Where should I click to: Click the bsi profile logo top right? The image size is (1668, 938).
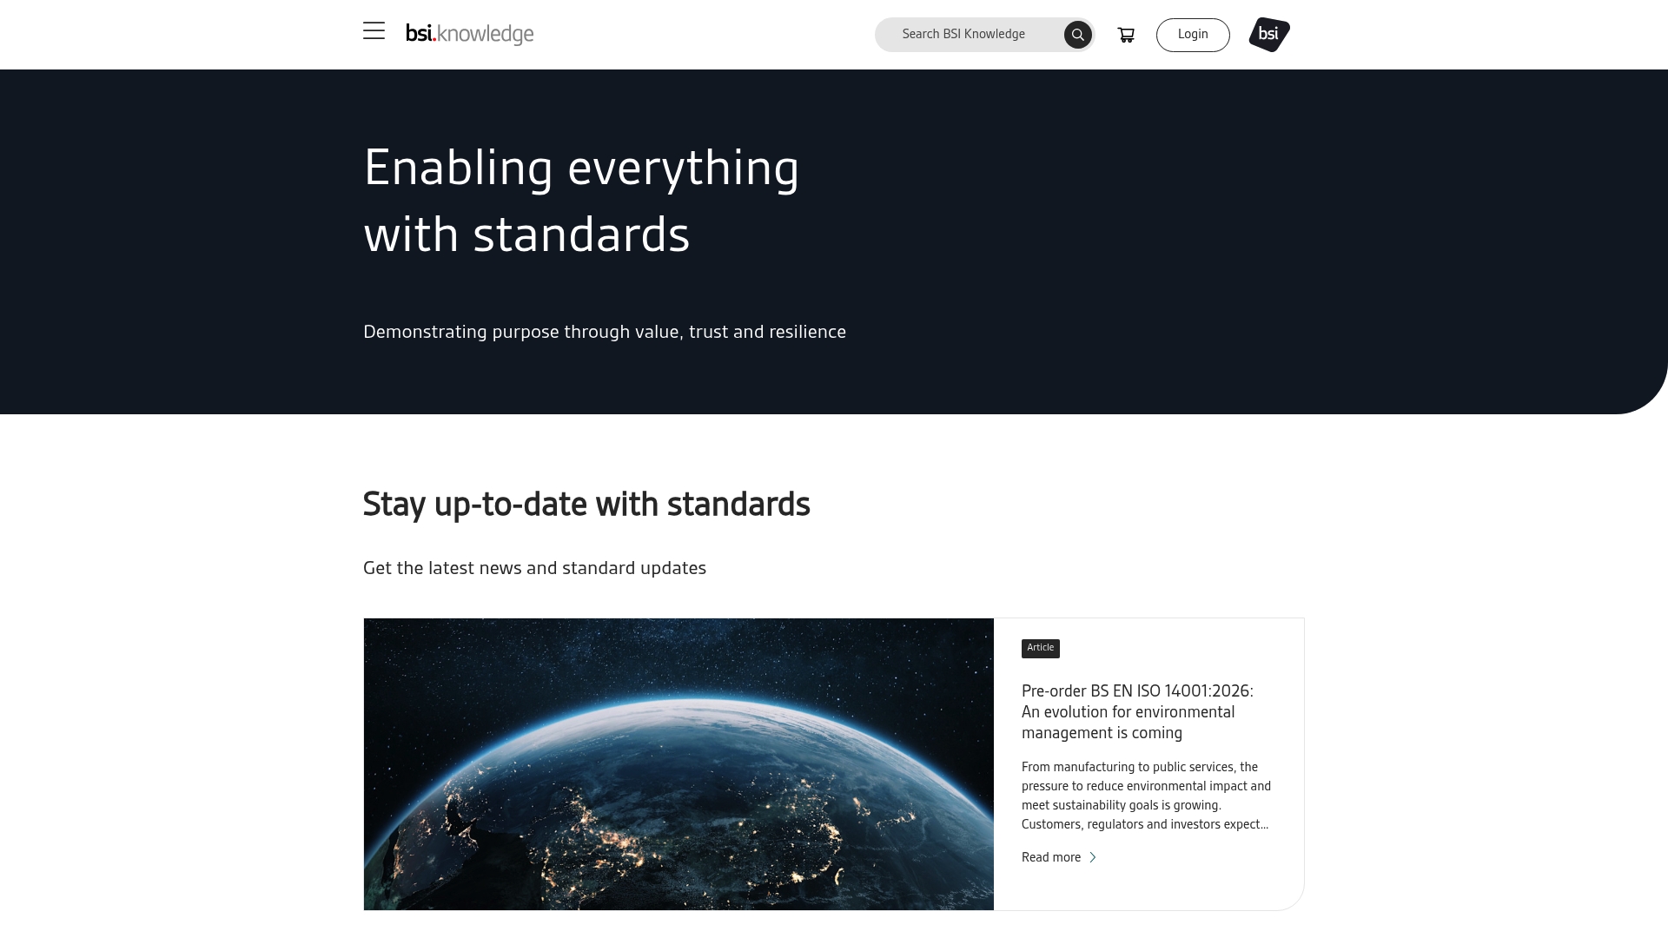(x=1268, y=35)
